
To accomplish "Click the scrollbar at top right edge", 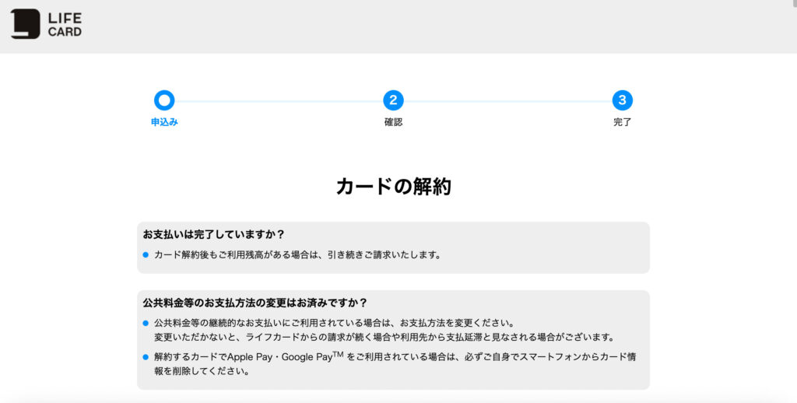I will click(794, 4).
